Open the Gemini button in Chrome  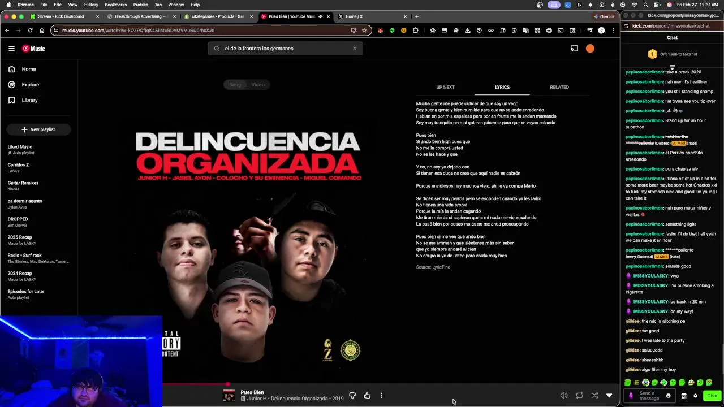604,16
